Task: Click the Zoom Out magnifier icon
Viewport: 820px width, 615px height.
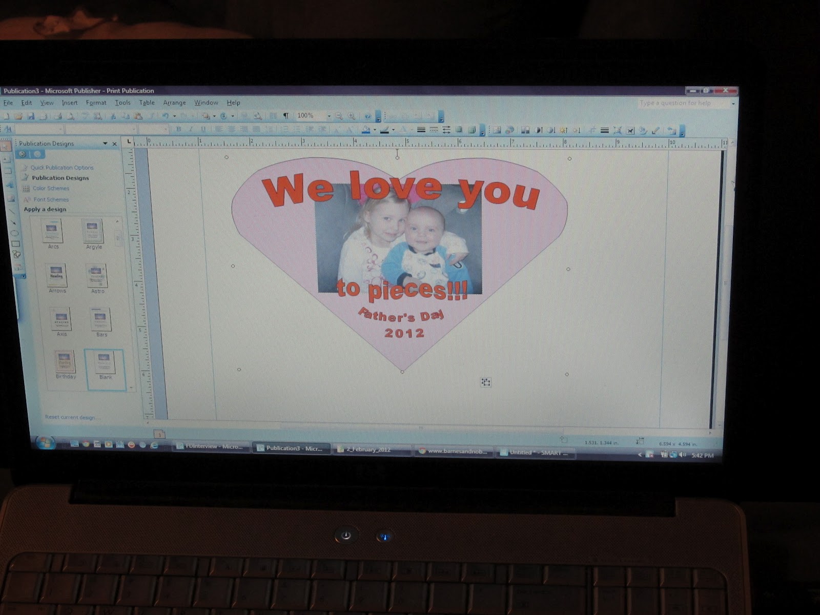Action: 339,116
